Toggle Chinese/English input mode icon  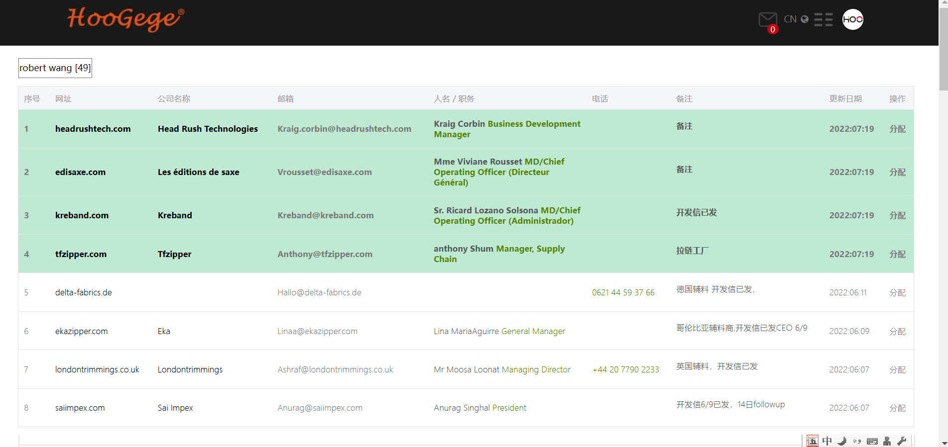click(827, 441)
